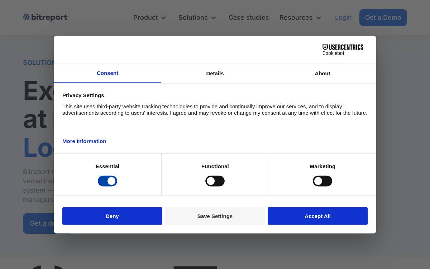430x269 pixels.
Task: Open the Case studies page
Action: (249, 18)
